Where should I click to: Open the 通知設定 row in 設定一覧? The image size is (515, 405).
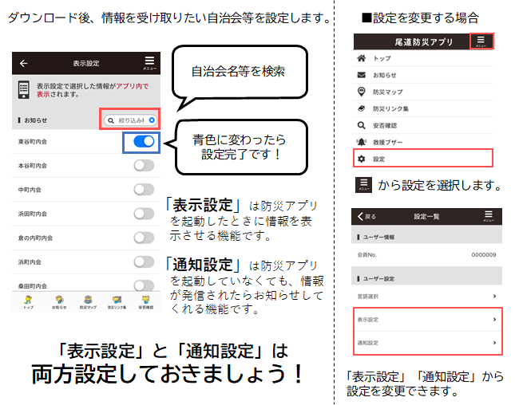(426, 343)
